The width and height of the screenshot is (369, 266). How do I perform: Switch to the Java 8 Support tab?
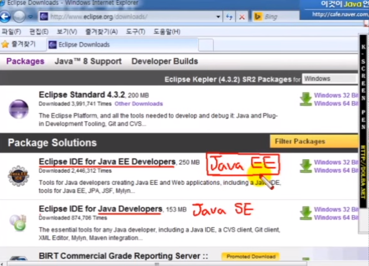click(x=88, y=61)
